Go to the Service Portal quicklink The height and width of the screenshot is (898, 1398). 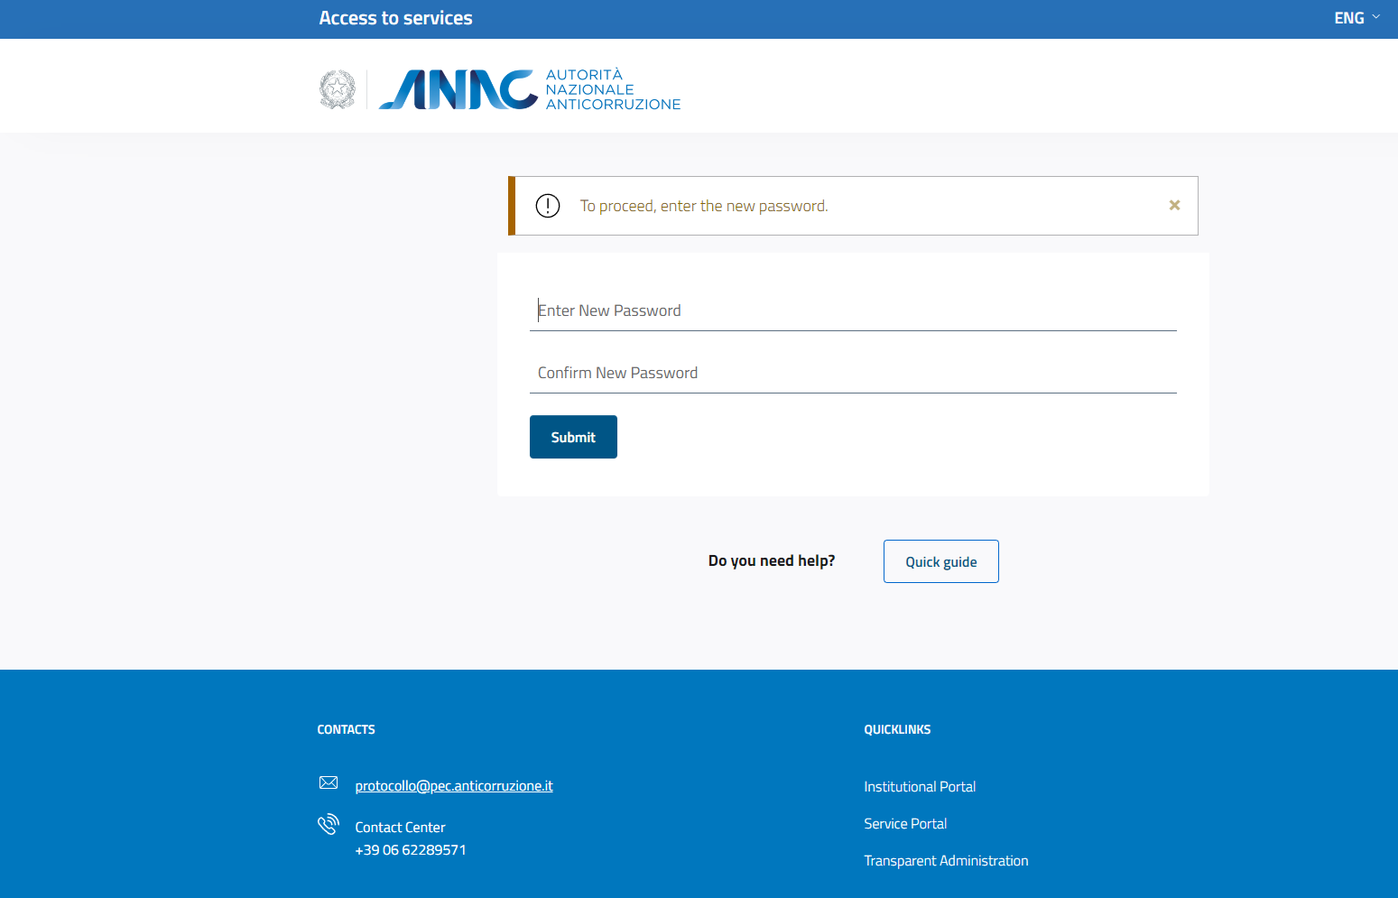point(905,824)
